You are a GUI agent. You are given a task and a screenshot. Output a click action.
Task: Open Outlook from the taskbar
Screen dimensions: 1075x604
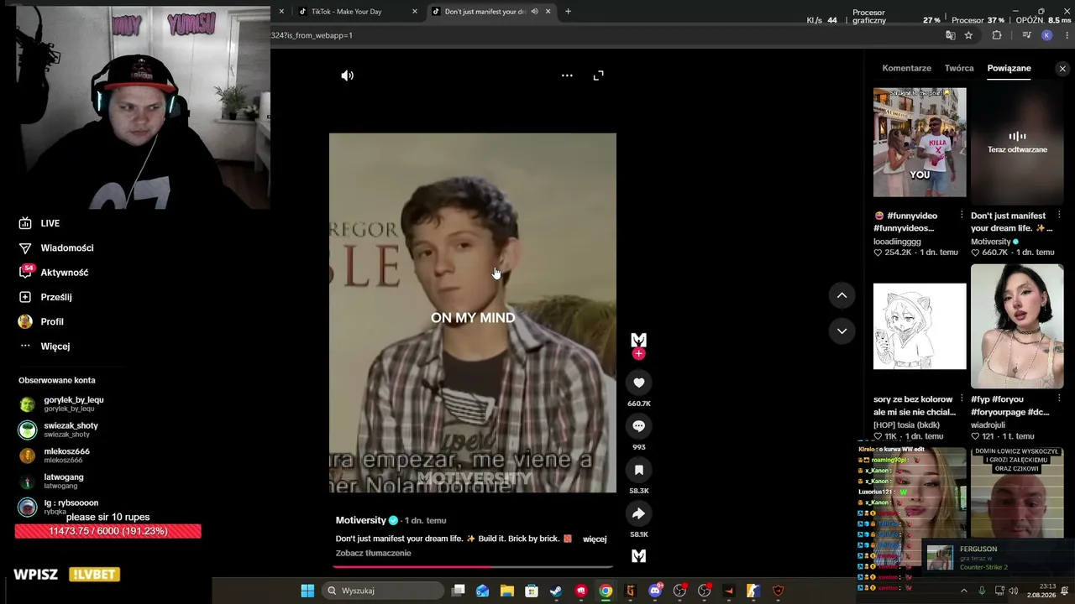(483, 591)
